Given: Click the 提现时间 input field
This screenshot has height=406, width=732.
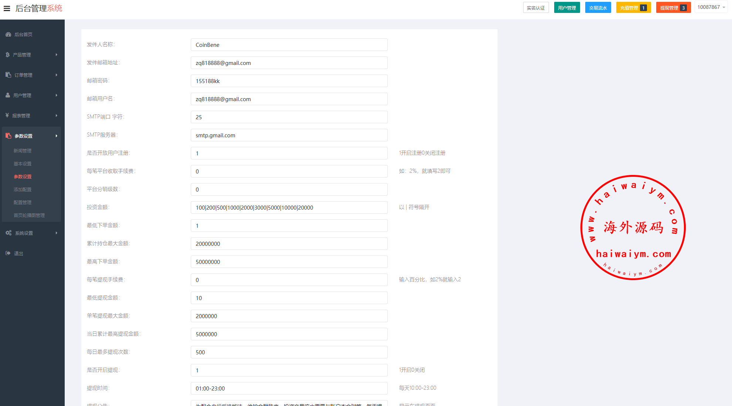Looking at the screenshot, I should [289, 388].
